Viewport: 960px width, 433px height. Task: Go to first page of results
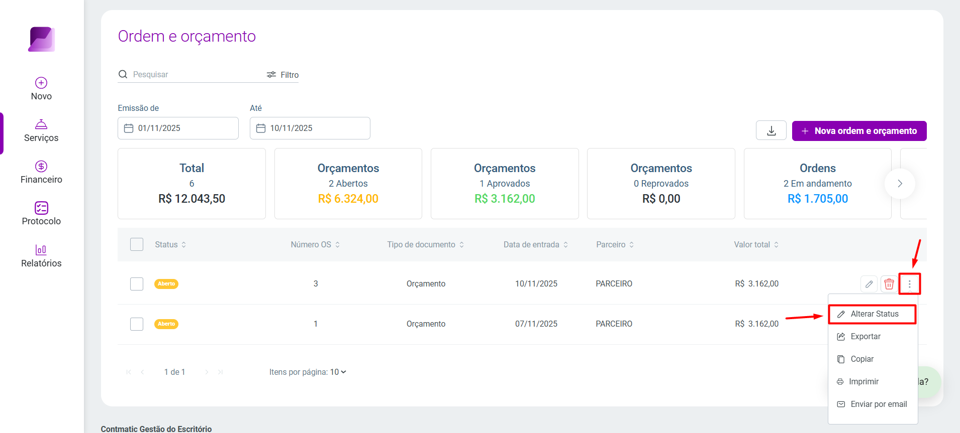pyautogui.click(x=129, y=372)
